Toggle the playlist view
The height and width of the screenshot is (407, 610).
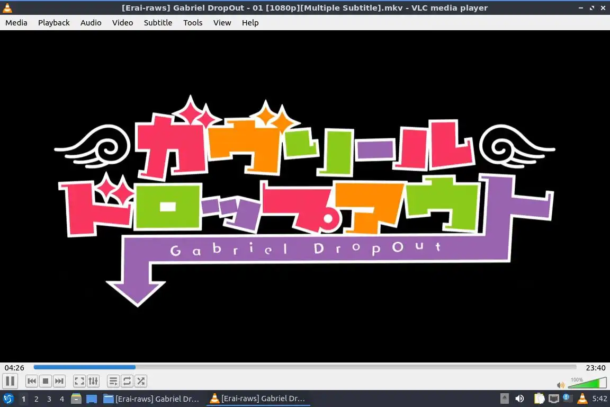click(x=113, y=381)
